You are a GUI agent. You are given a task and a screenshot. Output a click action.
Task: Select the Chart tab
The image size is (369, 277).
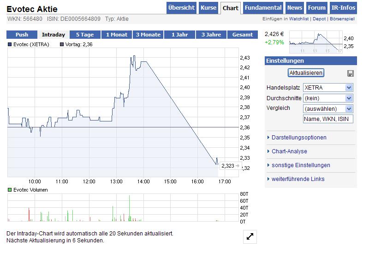pyautogui.click(x=231, y=8)
